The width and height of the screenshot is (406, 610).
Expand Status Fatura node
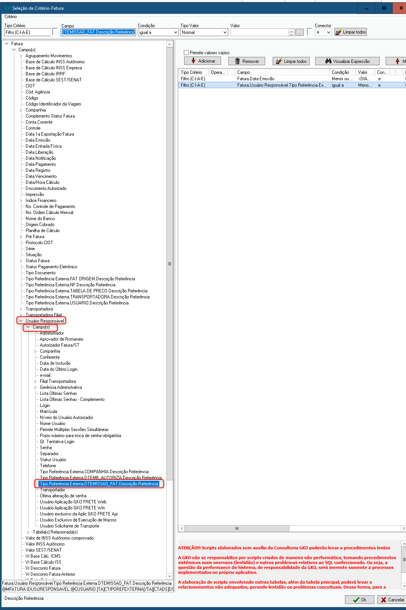pyautogui.click(x=21, y=261)
